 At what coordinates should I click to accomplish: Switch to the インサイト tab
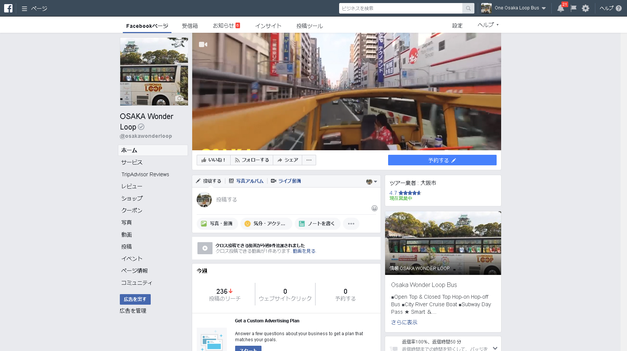point(268,26)
